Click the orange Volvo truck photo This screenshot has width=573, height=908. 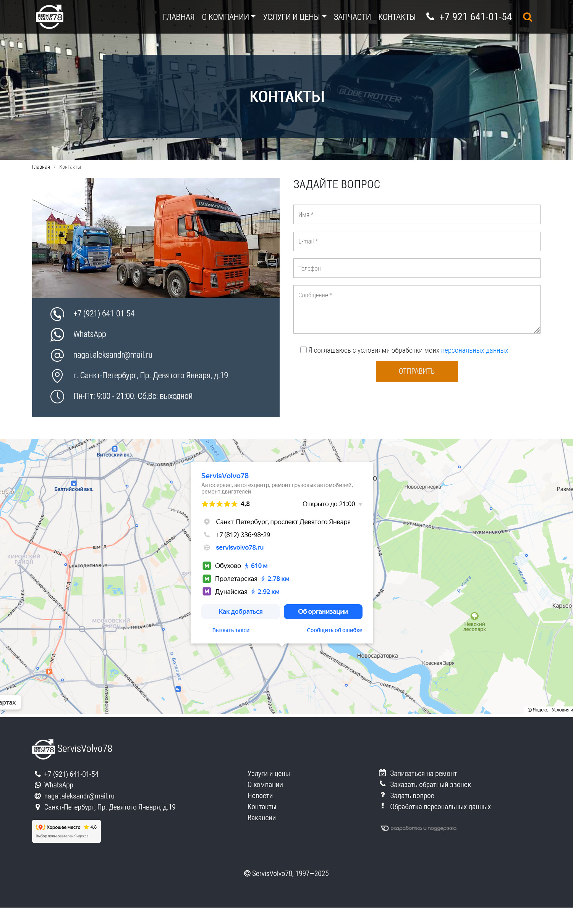pyautogui.click(x=156, y=238)
